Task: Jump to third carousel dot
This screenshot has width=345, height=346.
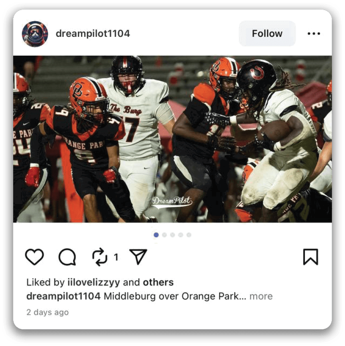Action: pyautogui.click(x=172, y=235)
